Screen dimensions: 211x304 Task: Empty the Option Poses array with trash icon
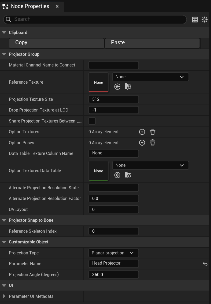[x=153, y=143]
